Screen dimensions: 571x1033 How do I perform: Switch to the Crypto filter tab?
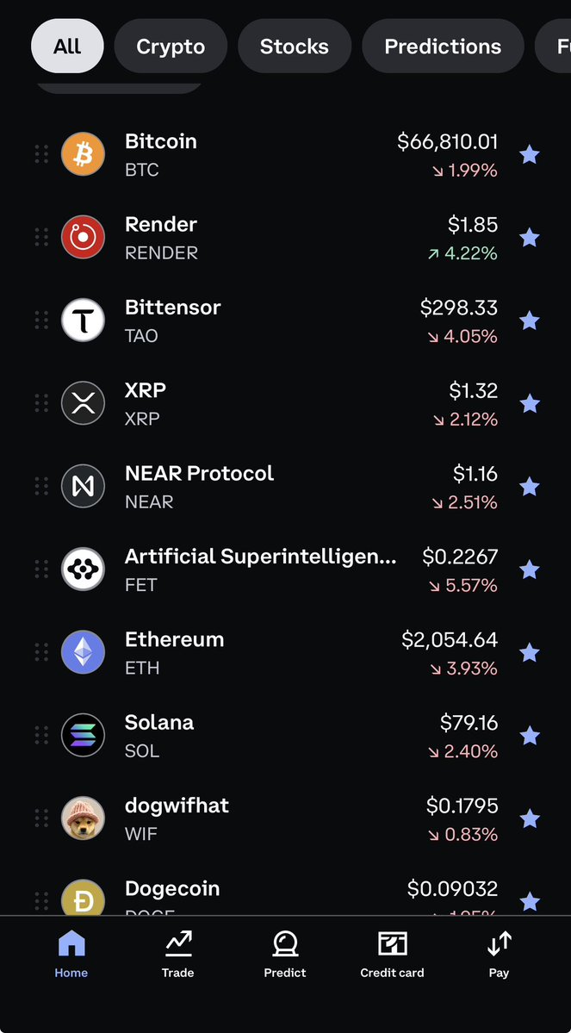click(171, 47)
